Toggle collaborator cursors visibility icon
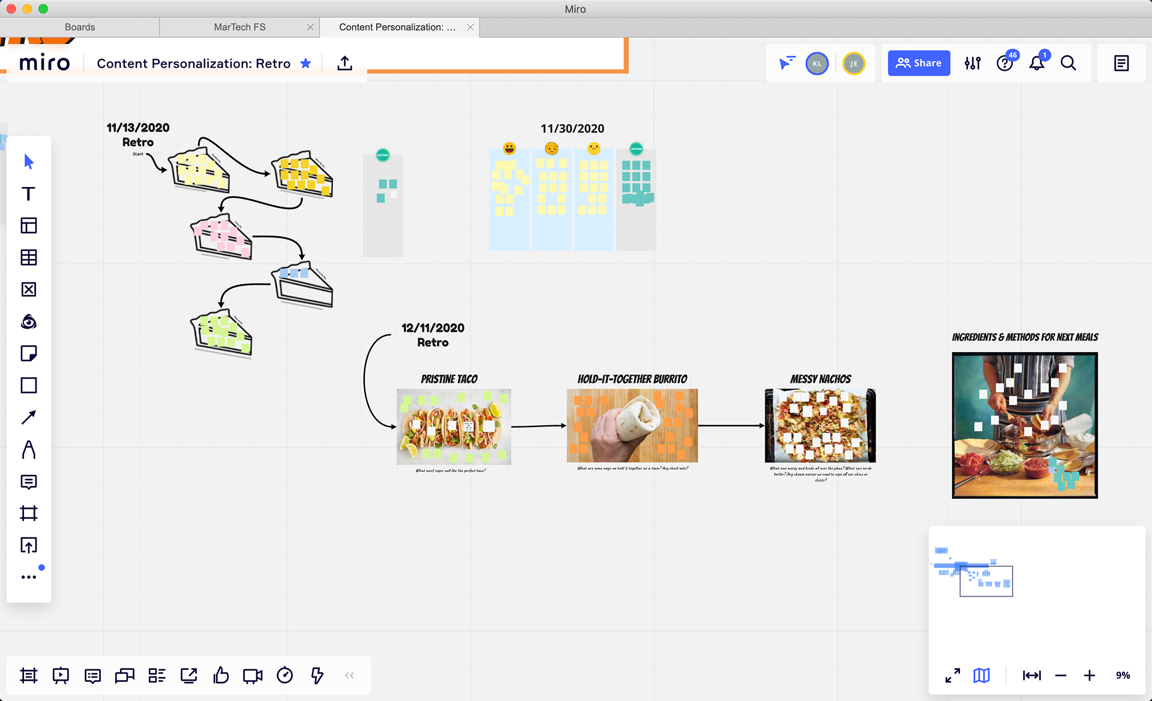1152x701 pixels. (787, 63)
